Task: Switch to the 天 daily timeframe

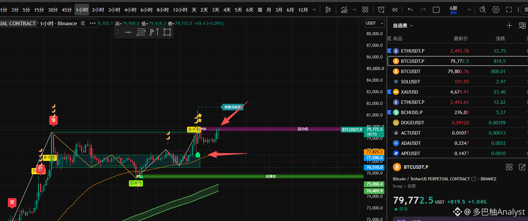Action: tap(194, 10)
